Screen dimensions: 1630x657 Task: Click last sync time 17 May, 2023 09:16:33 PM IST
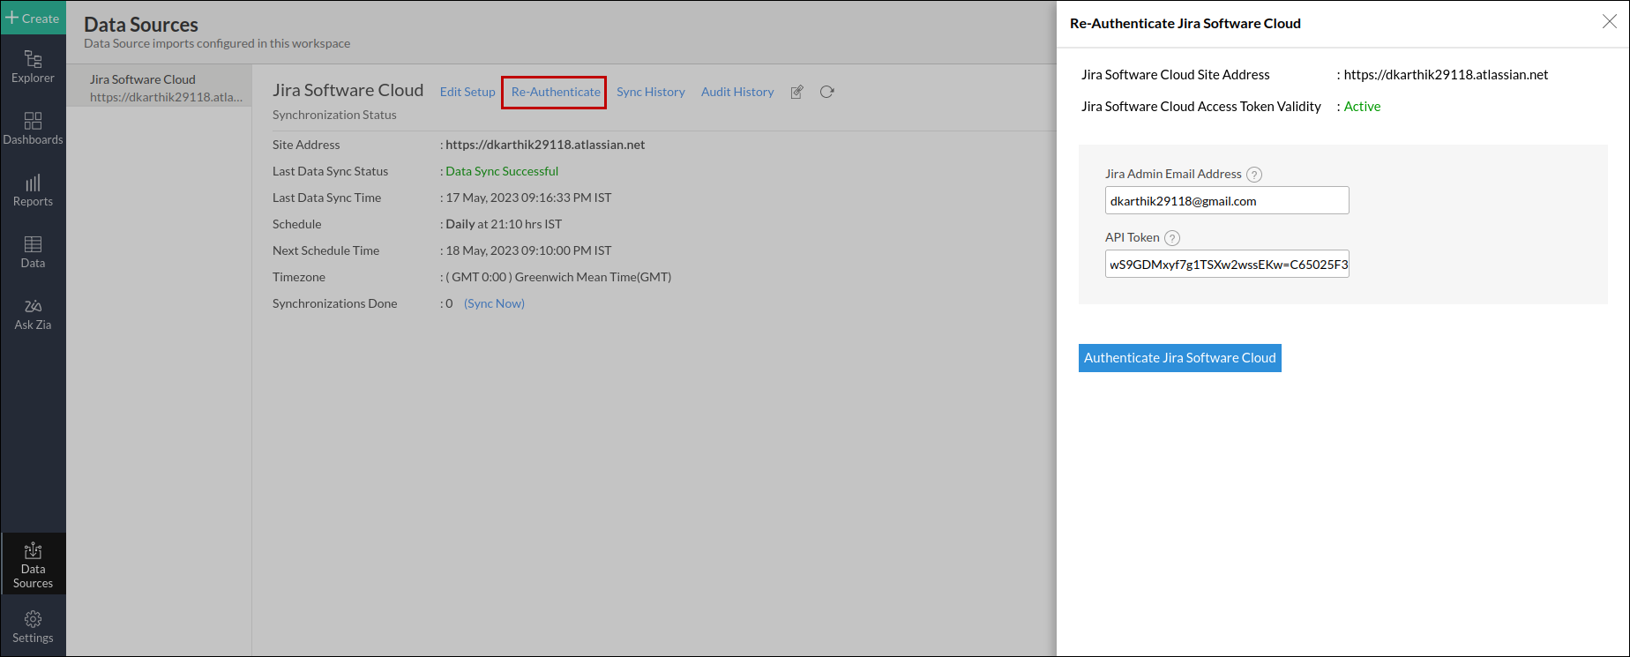528,198
